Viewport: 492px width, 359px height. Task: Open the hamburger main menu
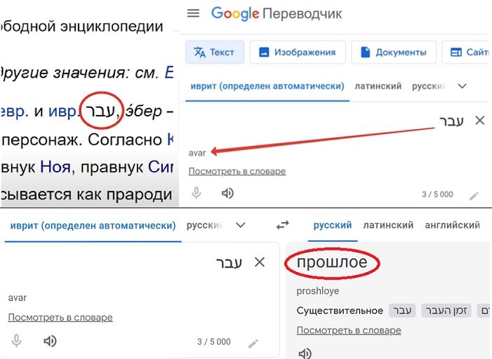point(194,13)
